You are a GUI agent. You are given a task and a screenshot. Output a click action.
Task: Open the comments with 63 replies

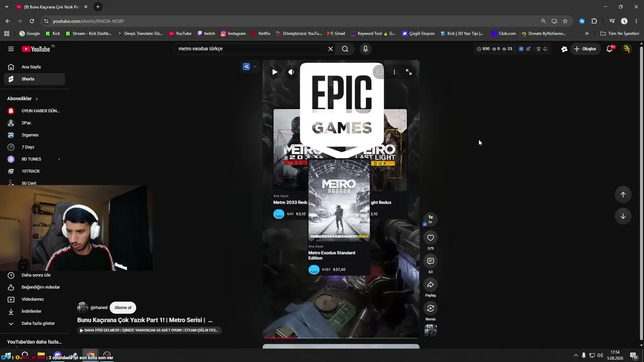tap(430, 261)
